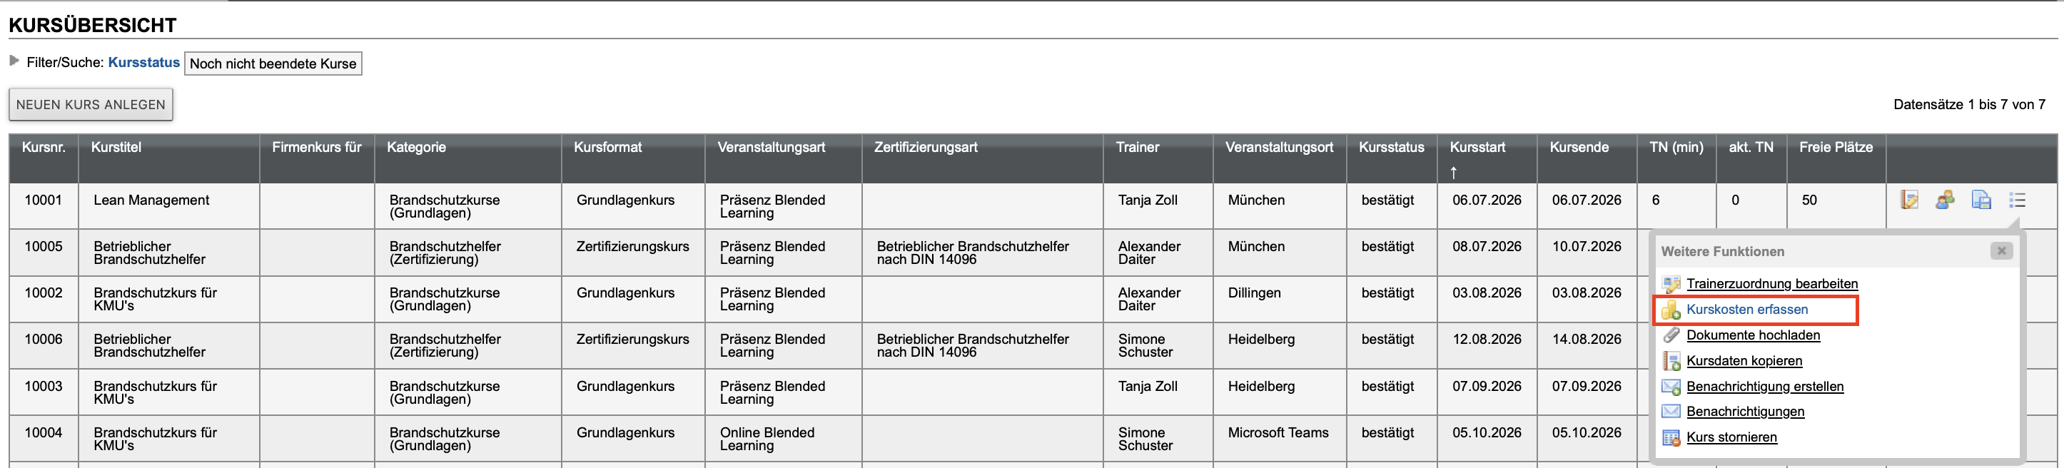Click the document save icon for course 10001
Screen dimensions: 2064x468
tap(1980, 200)
